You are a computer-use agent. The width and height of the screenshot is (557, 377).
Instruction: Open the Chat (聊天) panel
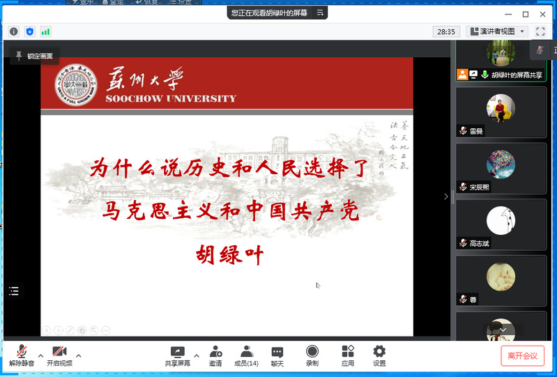pyautogui.click(x=277, y=352)
